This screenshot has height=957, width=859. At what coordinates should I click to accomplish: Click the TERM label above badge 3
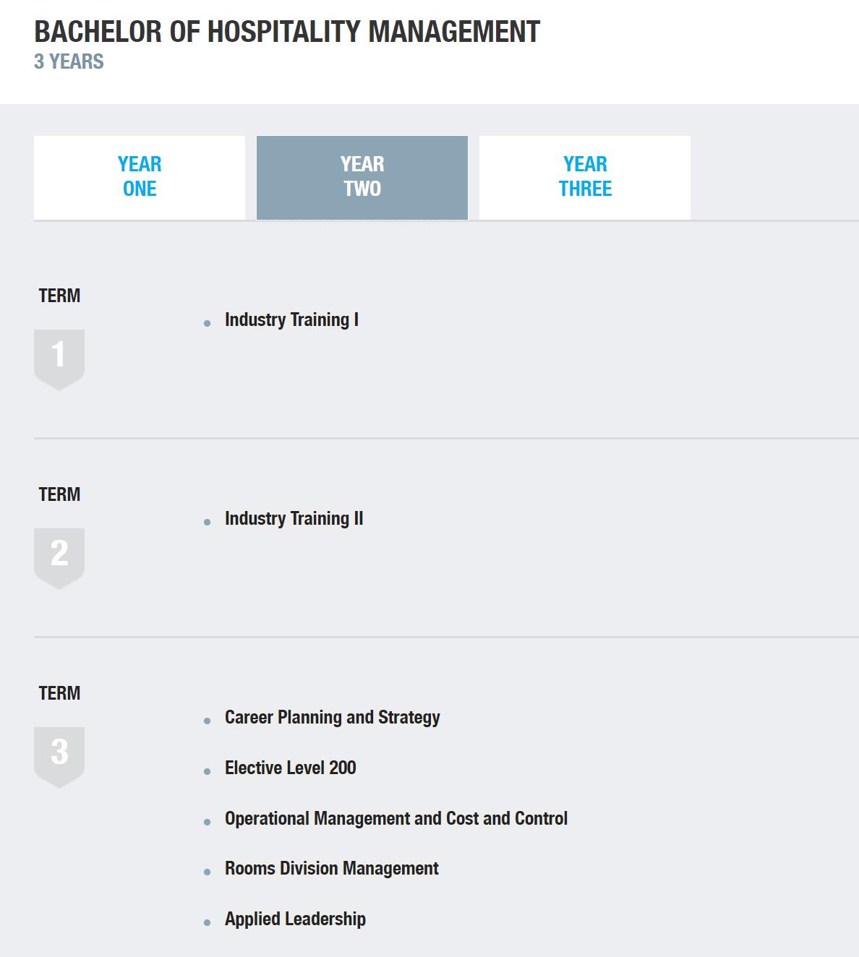(59, 693)
